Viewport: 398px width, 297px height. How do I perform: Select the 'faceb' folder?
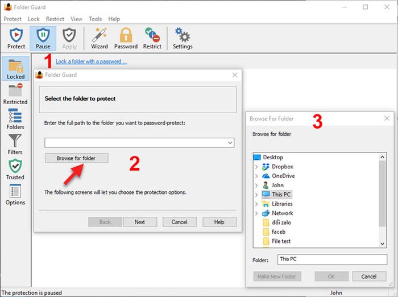click(274, 232)
